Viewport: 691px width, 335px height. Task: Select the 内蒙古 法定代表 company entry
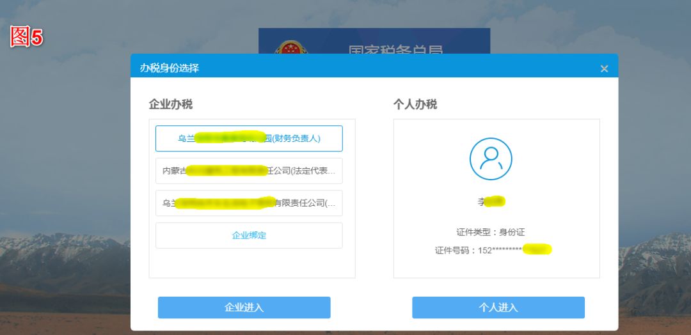tap(249, 171)
